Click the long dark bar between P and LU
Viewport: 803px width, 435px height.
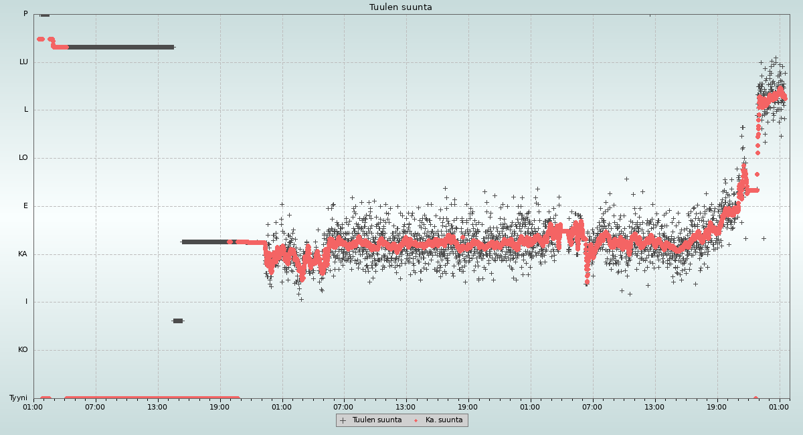120,47
